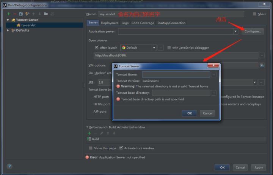Create new folder icon in left toolbar
The width and height of the screenshot is (273, 175).
[46, 14]
